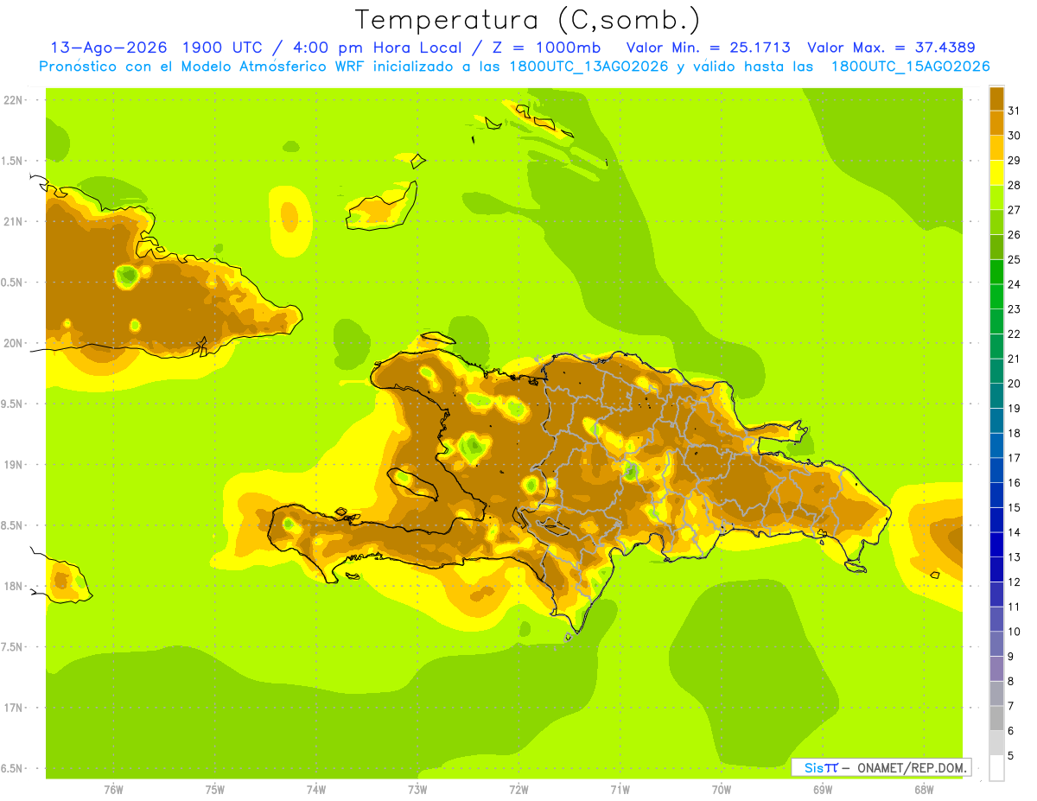Image resolution: width=1037 pixels, height=801 pixels.
Task: Select the date "13-Ago-2026" in the header
Action: pos(109,48)
